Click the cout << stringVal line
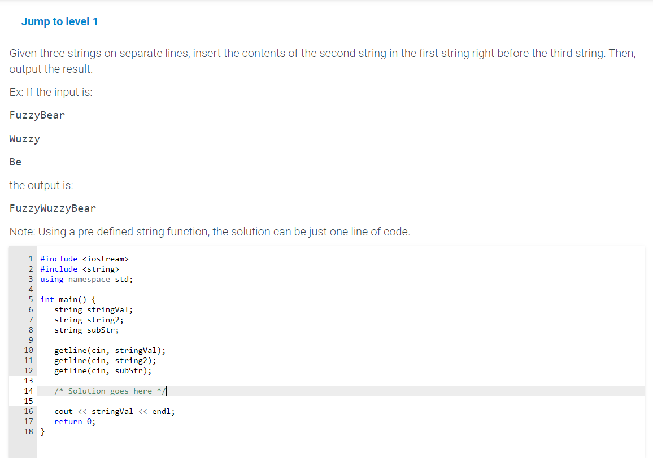The image size is (653, 458). 115,411
